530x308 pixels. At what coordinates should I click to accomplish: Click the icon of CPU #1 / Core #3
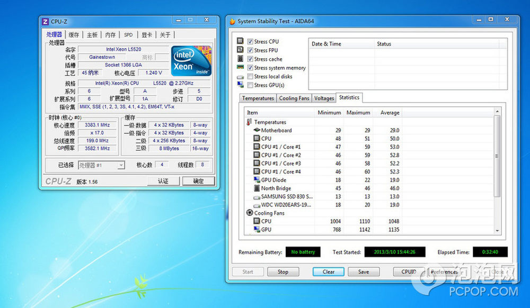(x=257, y=164)
